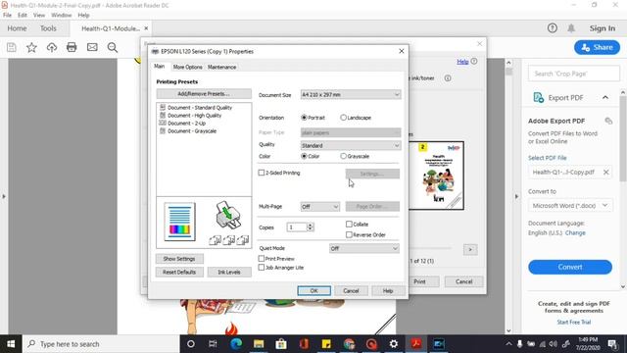The image size is (627, 353).
Task: Click Show Settings button
Action: pyautogui.click(x=179, y=259)
